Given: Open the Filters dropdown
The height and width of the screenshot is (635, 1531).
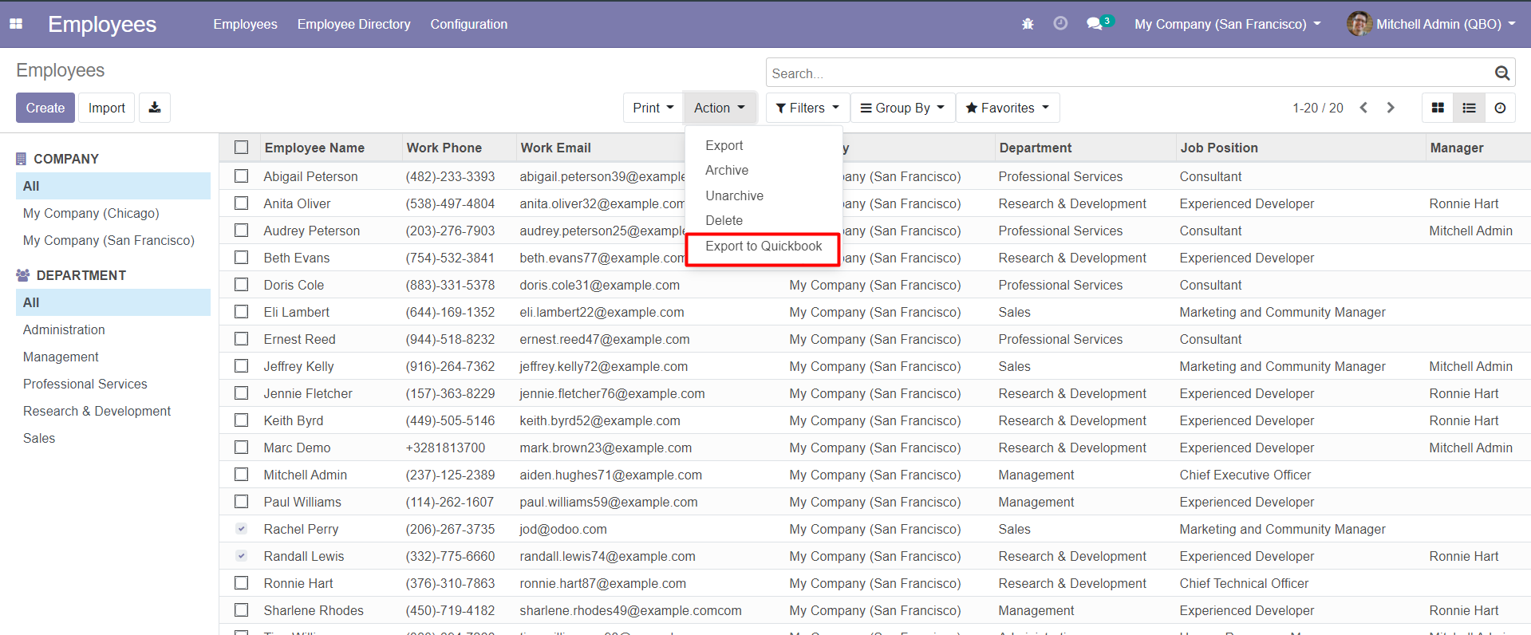Looking at the screenshot, I should tap(807, 108).
